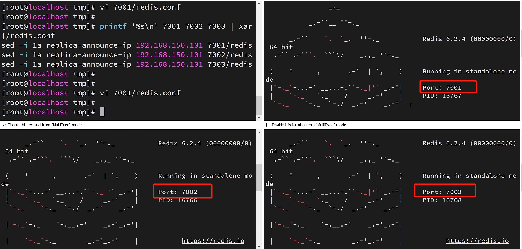
Task: Click the 'PID: 16766' value
Action: pyautogui.click(x=177, y=200)
